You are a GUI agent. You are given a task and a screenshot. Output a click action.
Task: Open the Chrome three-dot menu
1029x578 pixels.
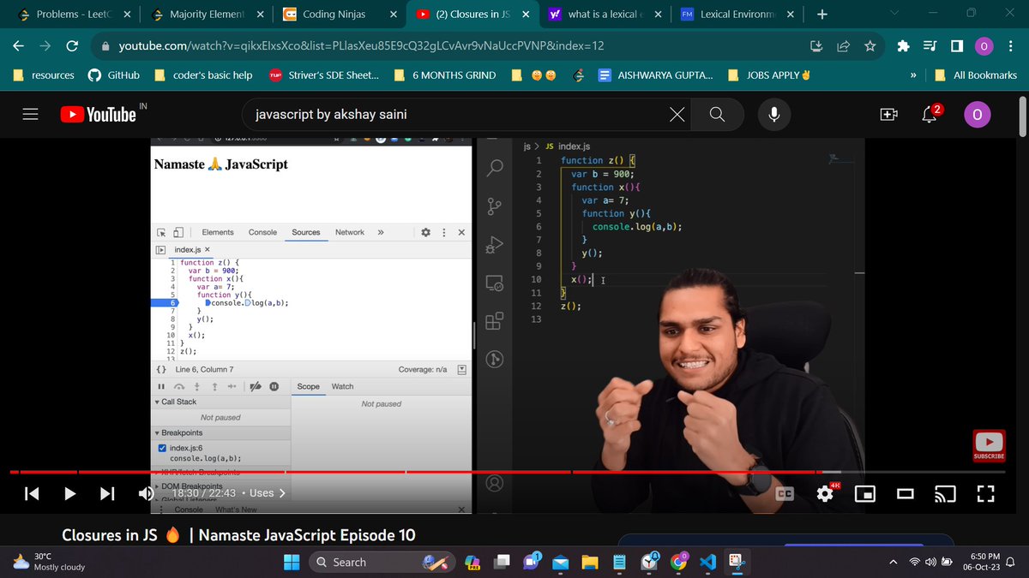[1010, 45]
